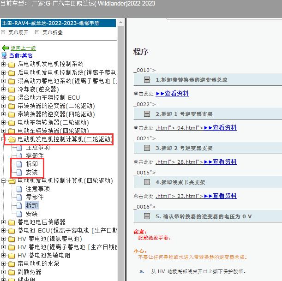
Task: Click the page icon beside 安装 under 二轮驱动
Action: 19,172
